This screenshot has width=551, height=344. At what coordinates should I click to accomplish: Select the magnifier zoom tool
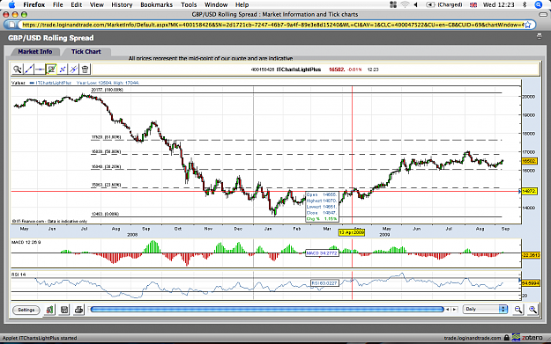click(18, 70)
